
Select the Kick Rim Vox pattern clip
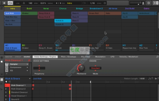tap(12, 17)
